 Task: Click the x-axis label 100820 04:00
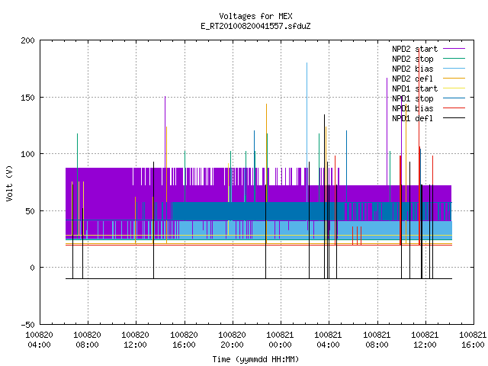point(39,340)
